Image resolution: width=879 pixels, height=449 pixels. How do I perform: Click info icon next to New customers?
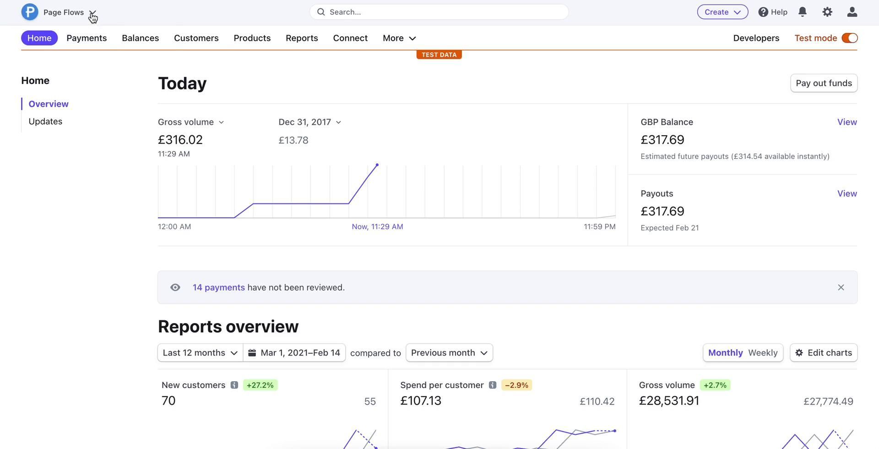234,385
